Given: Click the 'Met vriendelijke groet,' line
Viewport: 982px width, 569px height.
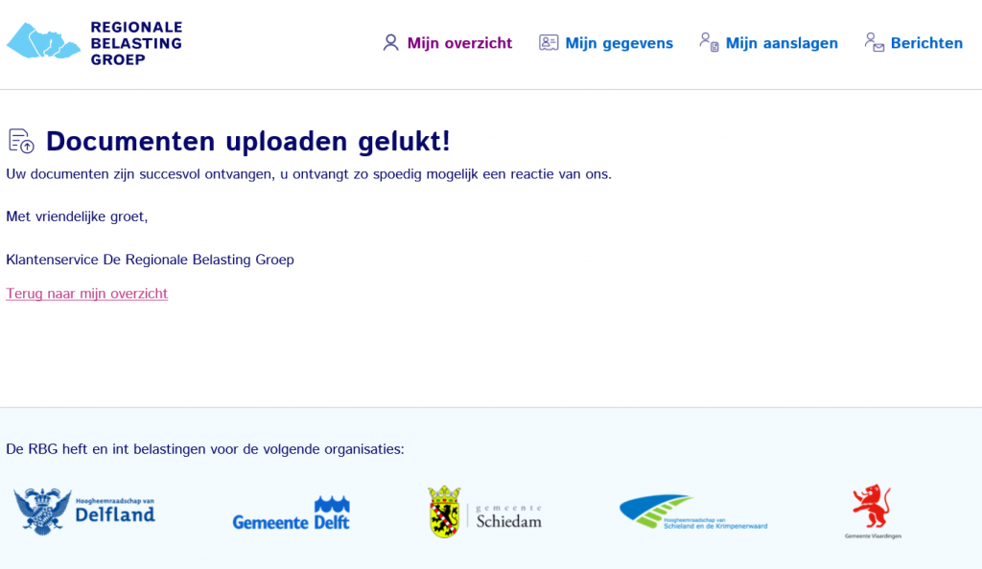Looking at the screenshot, I should pos(77,216).
